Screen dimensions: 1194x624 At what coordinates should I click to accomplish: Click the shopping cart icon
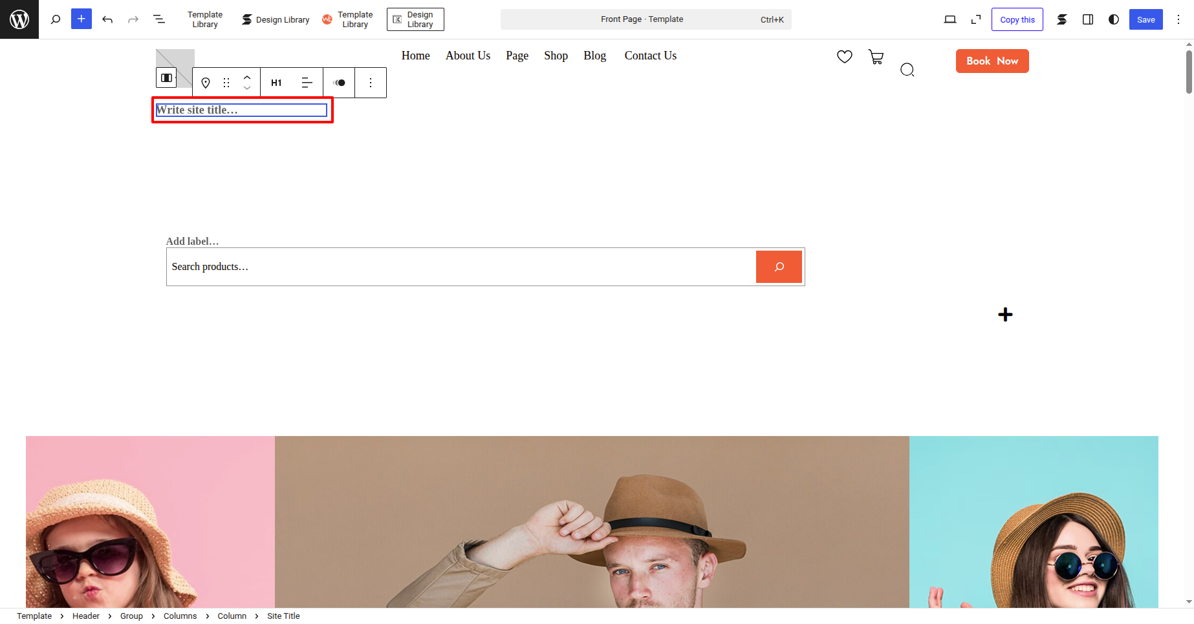[876, 57]
